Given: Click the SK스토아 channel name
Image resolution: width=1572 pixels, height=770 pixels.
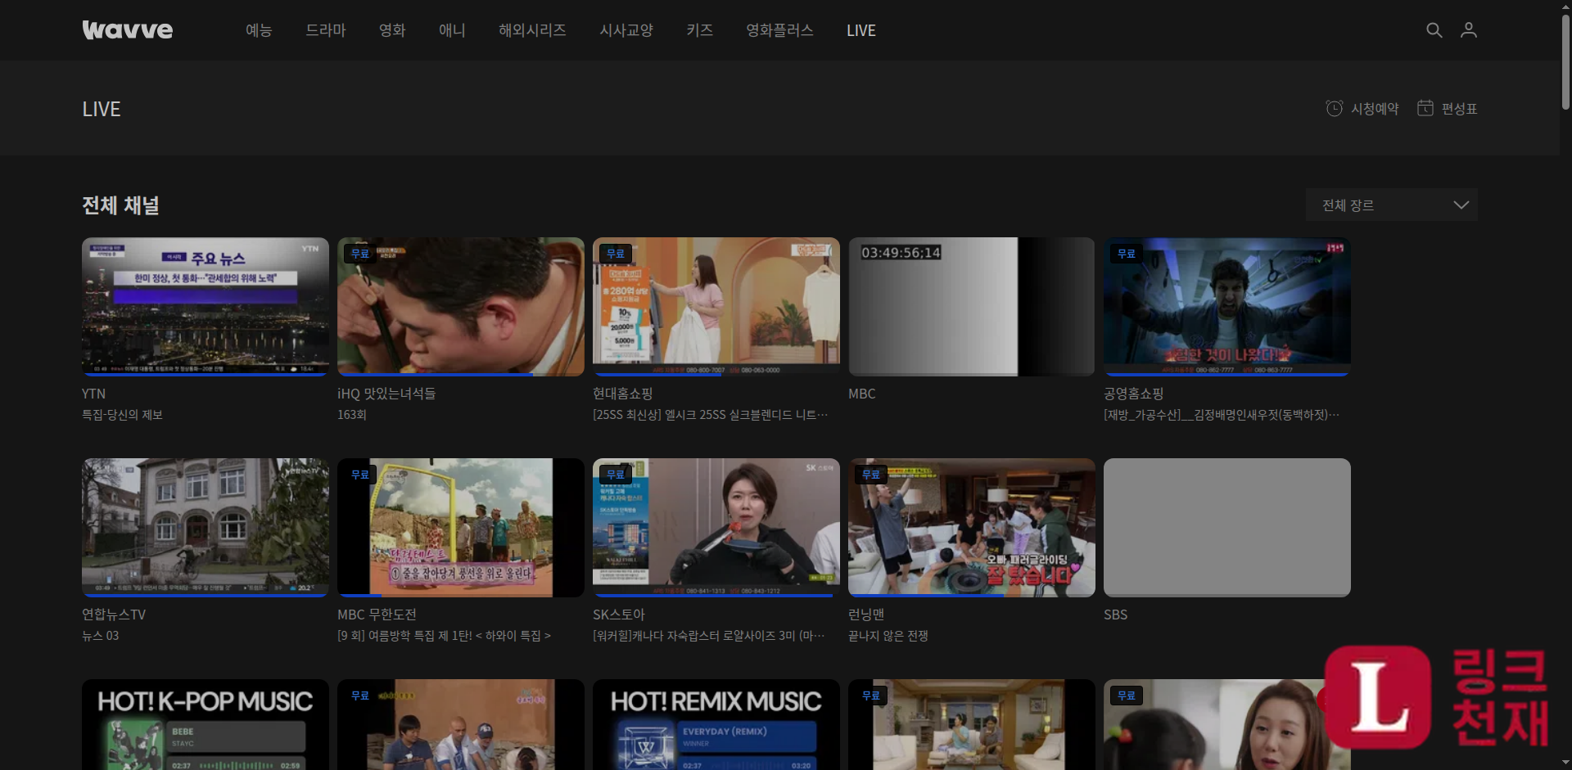Looking at the screenshot, I should tap(619, 615).
